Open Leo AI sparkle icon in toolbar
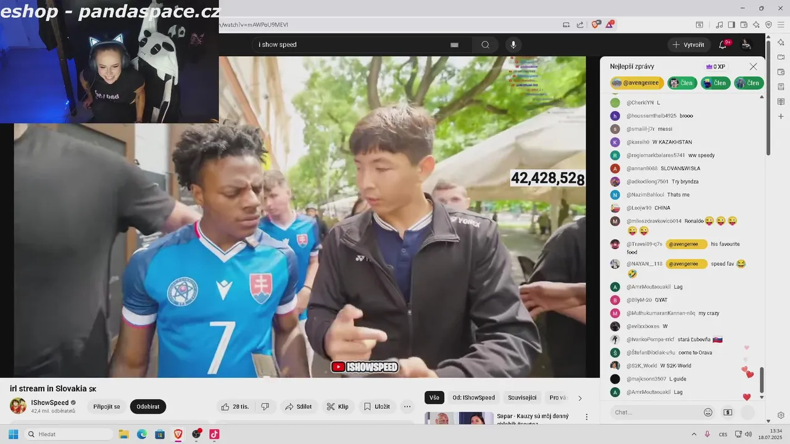 click(756, 25)
